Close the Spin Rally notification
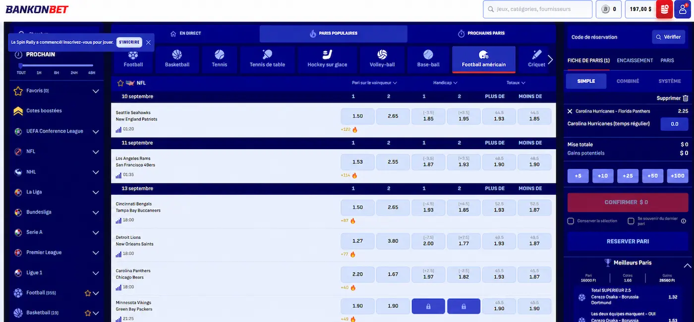 point(148,43)
